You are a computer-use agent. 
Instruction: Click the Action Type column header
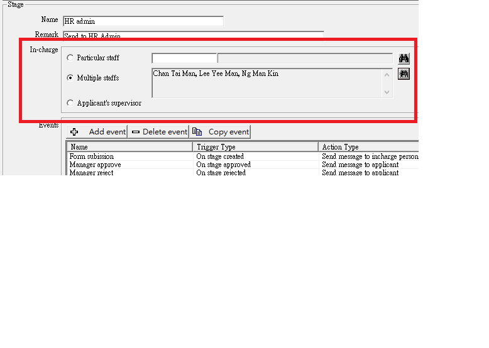coord(368,147)
